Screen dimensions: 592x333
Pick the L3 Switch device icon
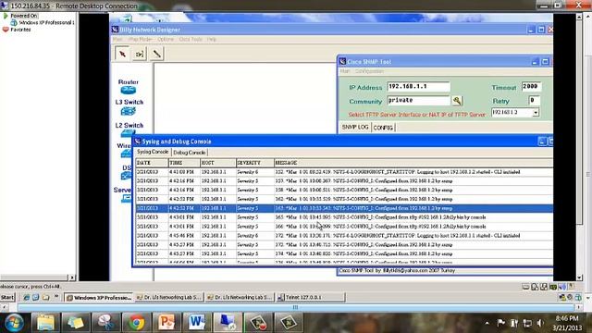(129, 111)
